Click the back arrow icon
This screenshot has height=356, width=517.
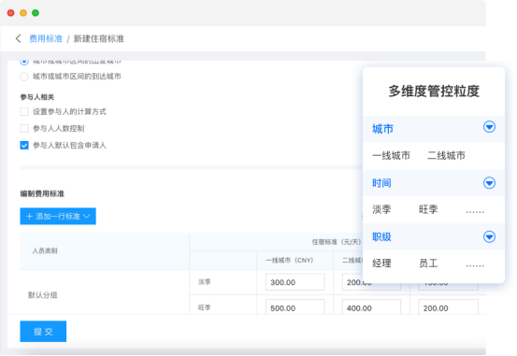18,38
